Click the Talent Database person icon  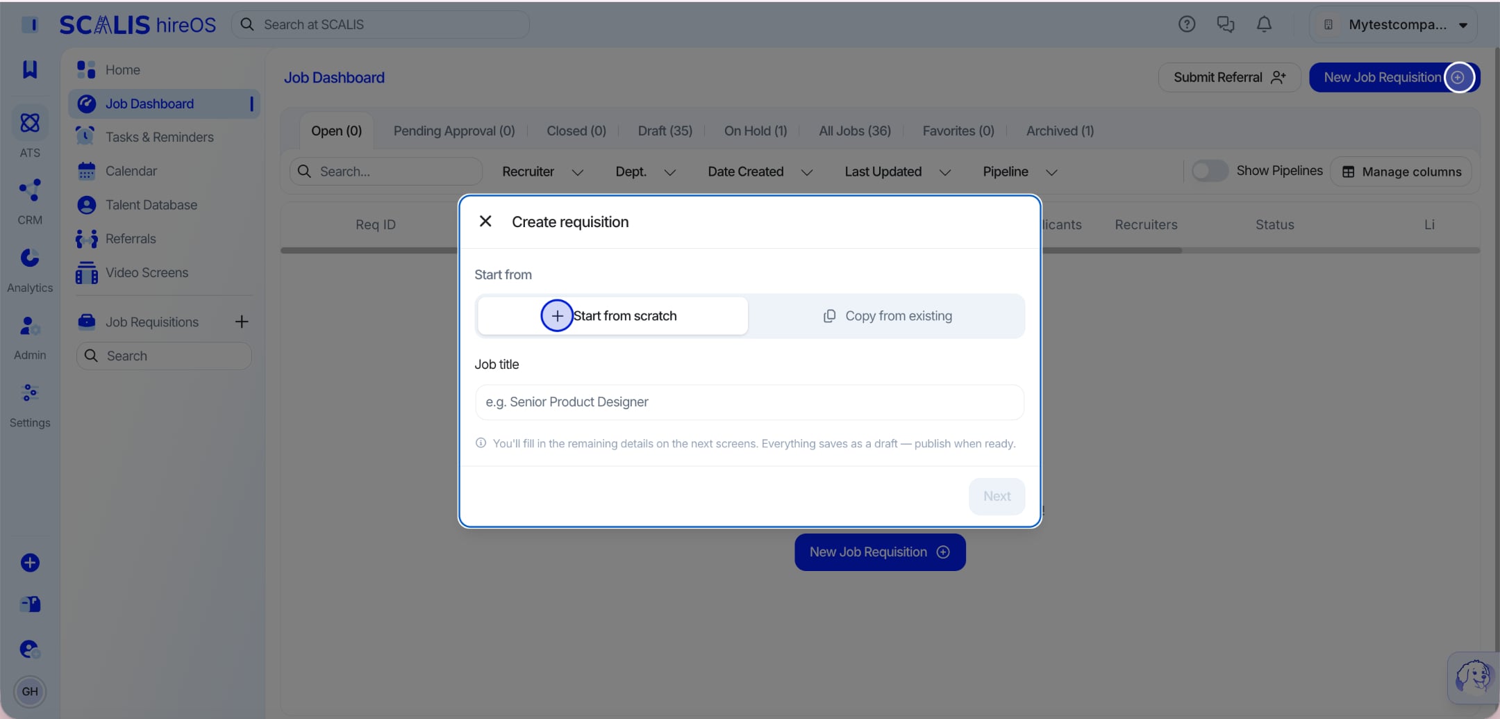coord(87,205)
